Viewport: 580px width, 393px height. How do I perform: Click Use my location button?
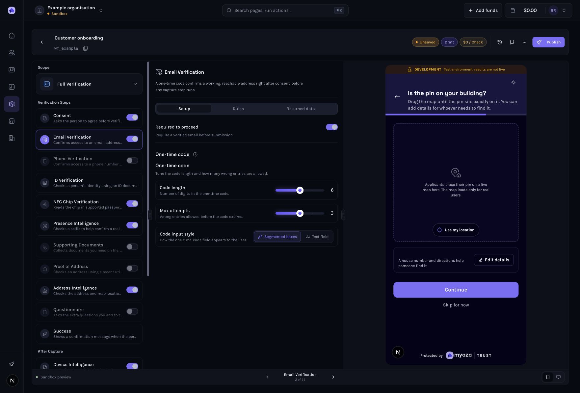pos(456,230)
